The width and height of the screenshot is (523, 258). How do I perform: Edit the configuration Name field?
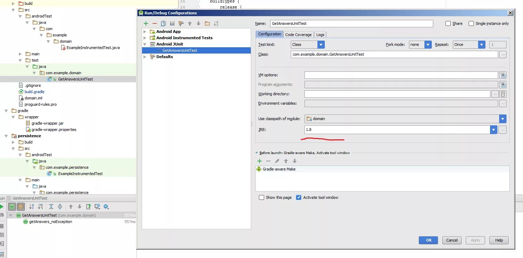[x=351, y=23]
